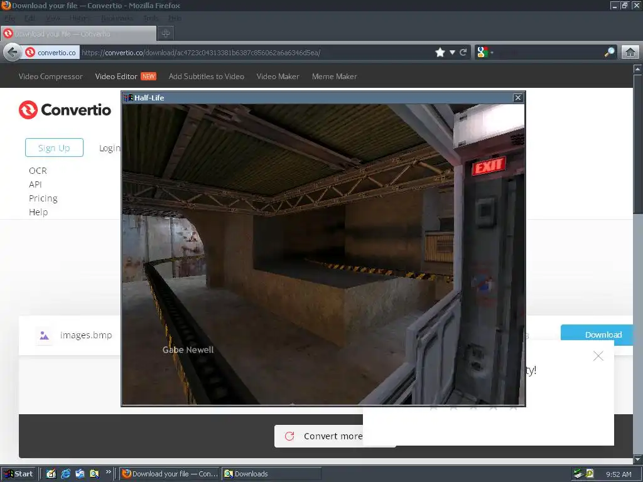Click the vertical scrollbar thumb
Image resolution: width=643 pixels, height=482 pixels.
638,144
